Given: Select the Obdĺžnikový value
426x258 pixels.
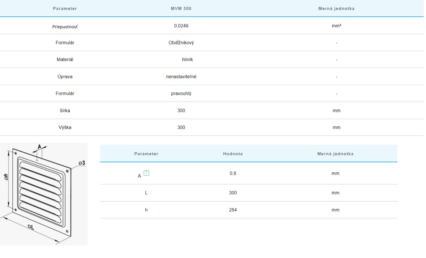Looking at the screenshot, I should point(181,43).
